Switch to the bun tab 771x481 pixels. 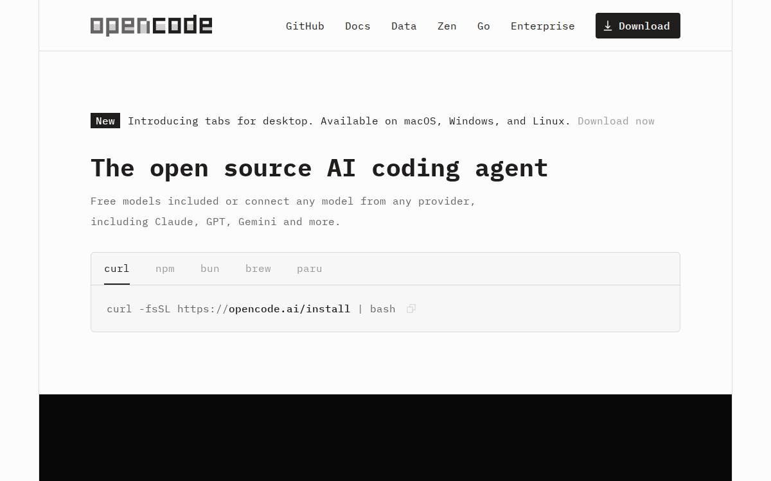210,269
